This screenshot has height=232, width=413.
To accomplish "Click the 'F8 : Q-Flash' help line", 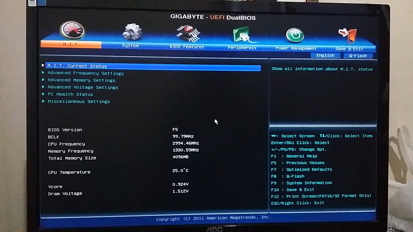I will pyautogui.click(x=288, y=176).
